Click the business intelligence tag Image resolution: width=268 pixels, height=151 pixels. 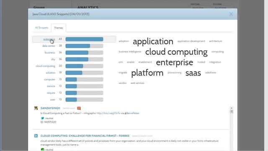pos(130,52)
